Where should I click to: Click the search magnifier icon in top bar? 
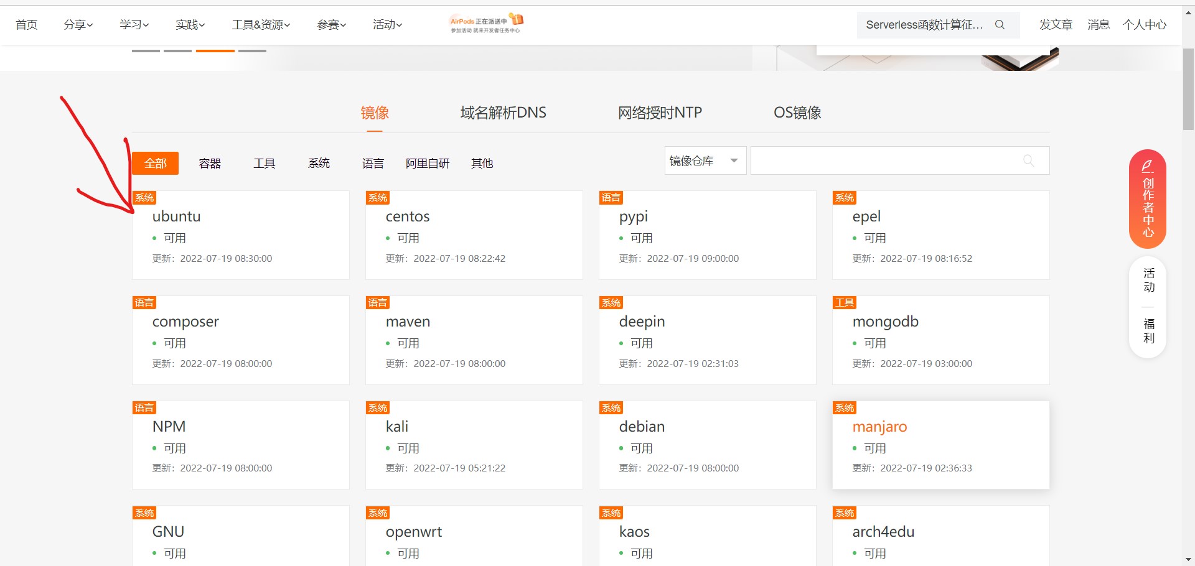click(x=1000, y=25)
